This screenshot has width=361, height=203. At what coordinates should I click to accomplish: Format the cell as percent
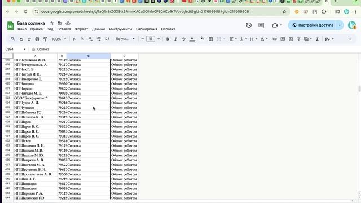click(82, 39)
